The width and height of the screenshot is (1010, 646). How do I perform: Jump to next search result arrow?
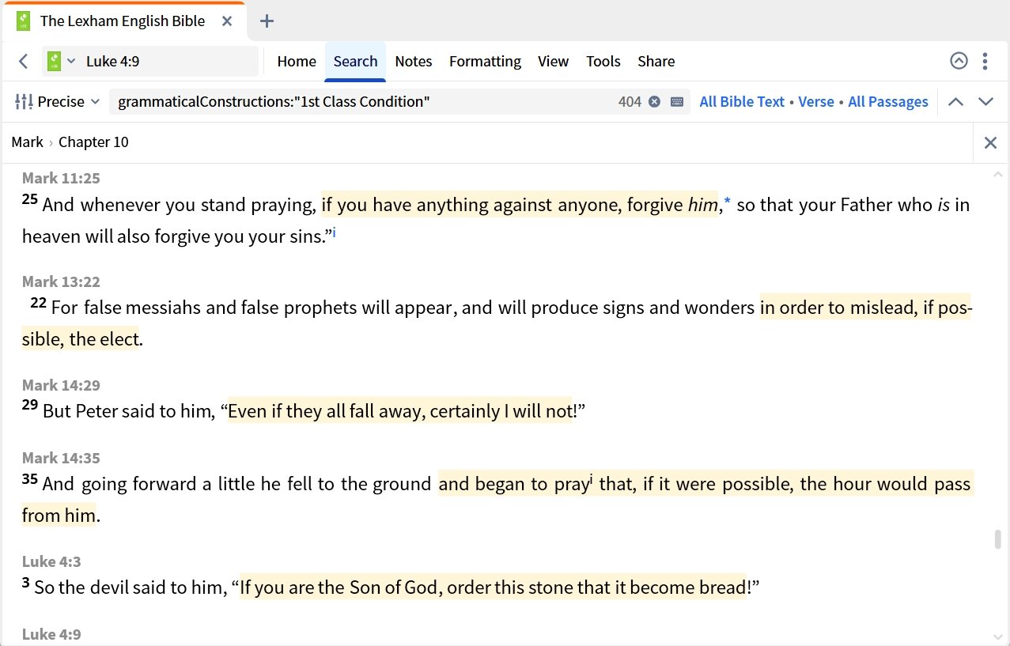tap(985, 101)
